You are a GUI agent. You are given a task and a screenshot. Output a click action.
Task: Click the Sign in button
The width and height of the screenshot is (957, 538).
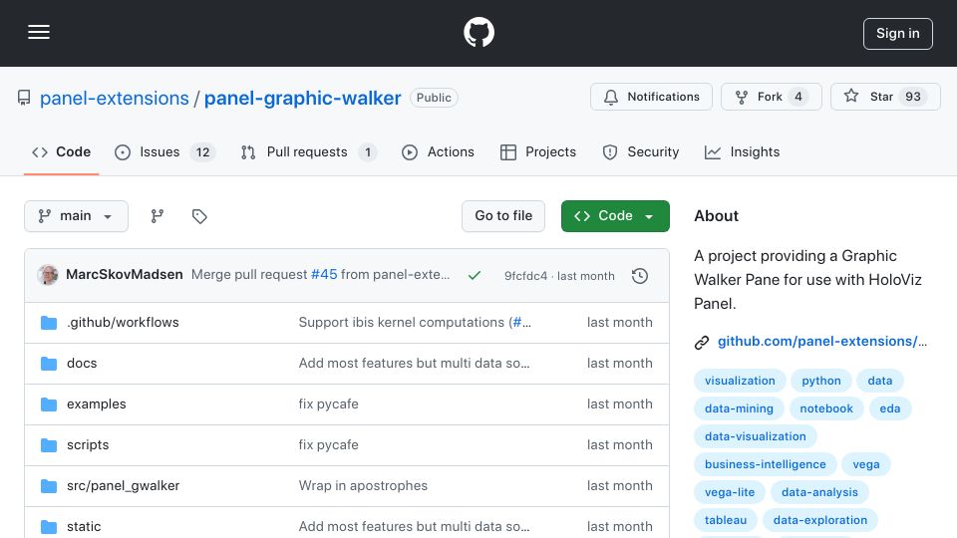pyautogui.click(x=898, y=34)
